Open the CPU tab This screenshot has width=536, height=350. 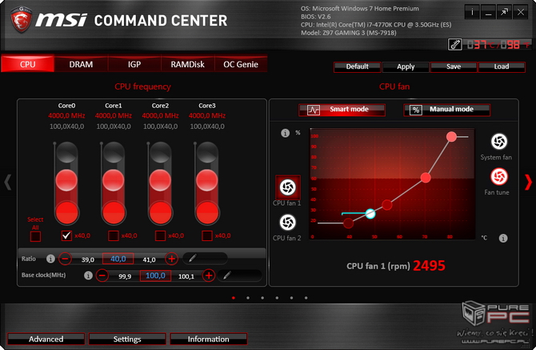28,64
